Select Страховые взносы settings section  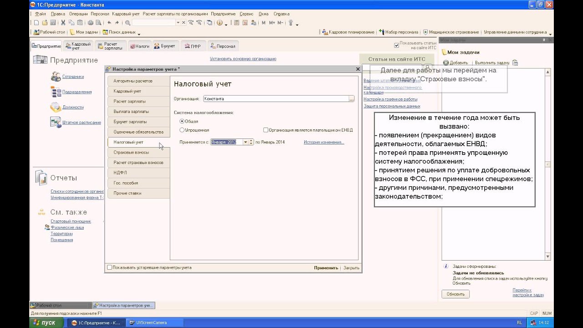point(138,152)
